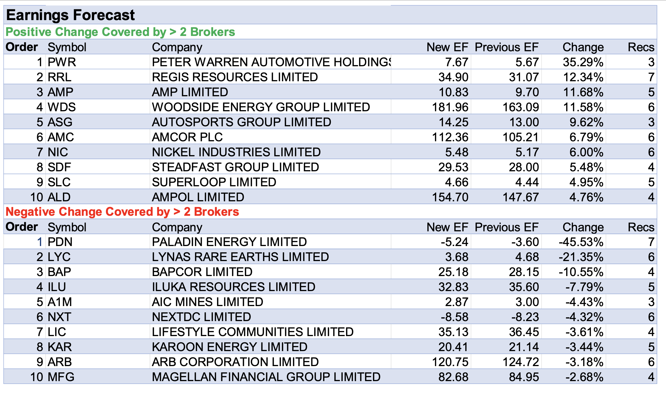The width and height of the screenshot is (666, 393).
Task: Select the ARB Corporation Limited cell
Action: (235, 362)
